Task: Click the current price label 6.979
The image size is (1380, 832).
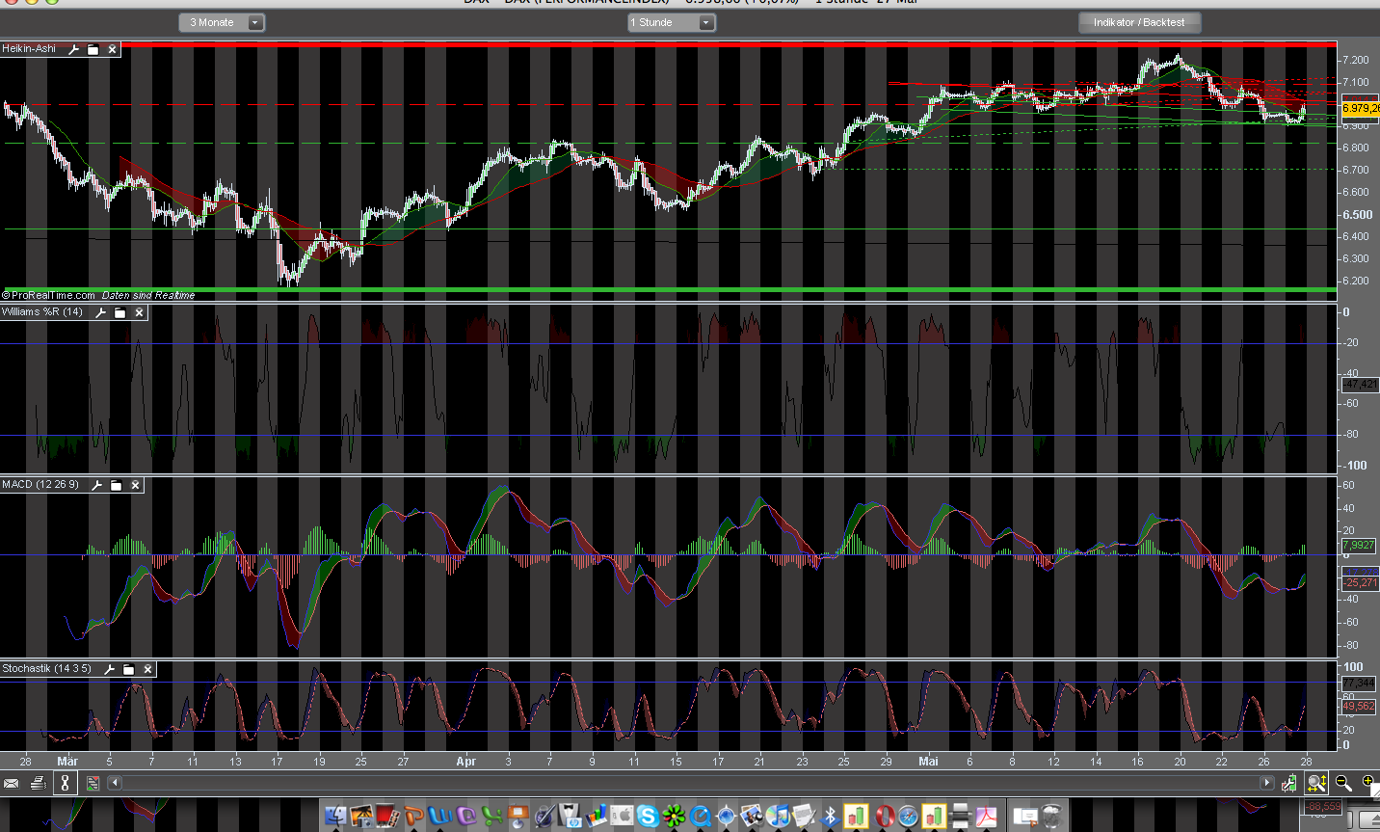Action: coord(1360,108)
